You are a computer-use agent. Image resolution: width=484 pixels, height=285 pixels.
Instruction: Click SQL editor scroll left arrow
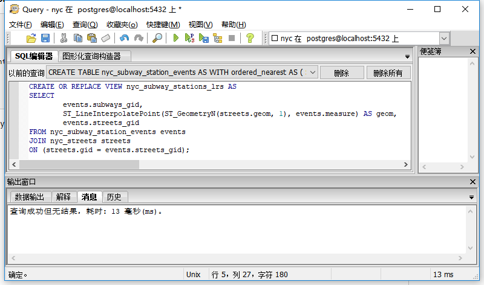pyautogui.click(x=14, y=164)
